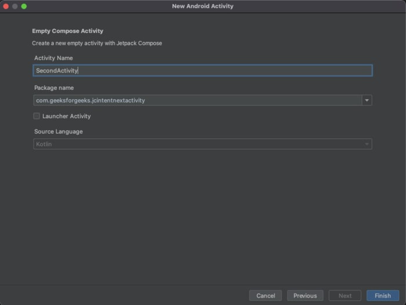Expand the Package name dropdown arrow
This screenshot has height=305, width=406.
[367, 100]
